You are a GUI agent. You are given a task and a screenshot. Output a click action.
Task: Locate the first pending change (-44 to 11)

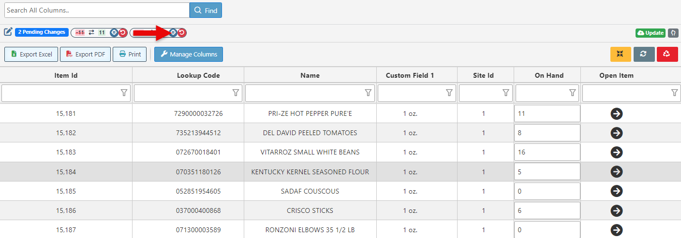(x=114, y=33)
